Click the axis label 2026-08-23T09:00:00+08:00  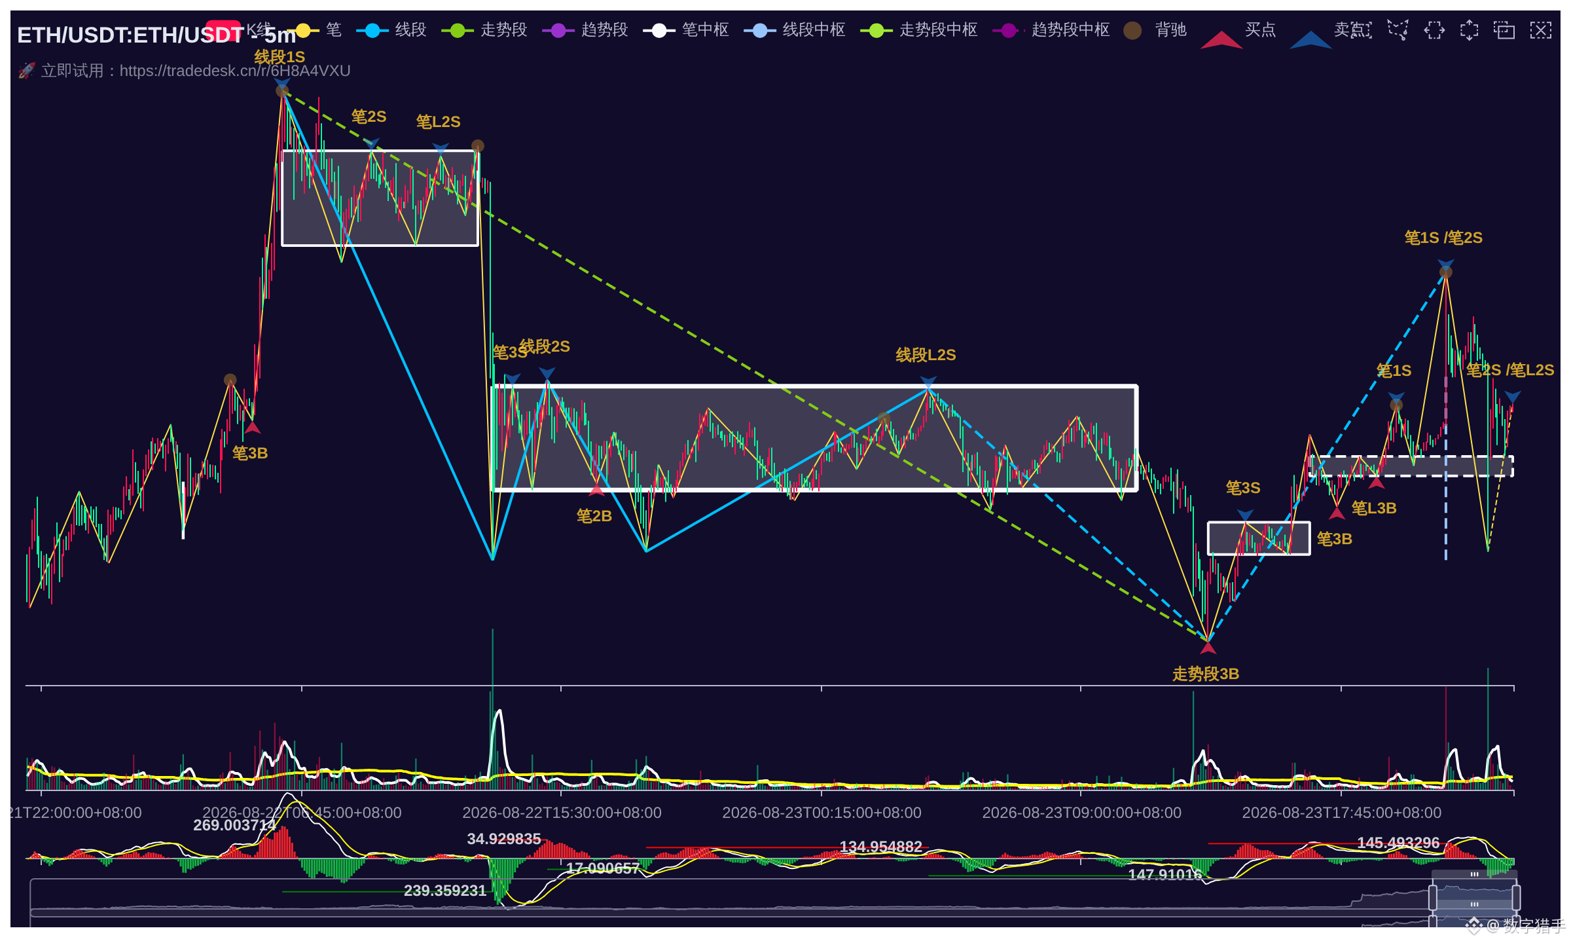1082,813
